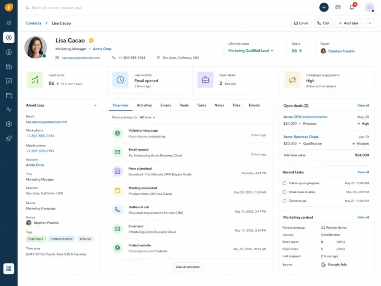The width and height of the screenshot is (381, 286).
Task: Switch to the Tasks tab
Action: pos(201,105)
